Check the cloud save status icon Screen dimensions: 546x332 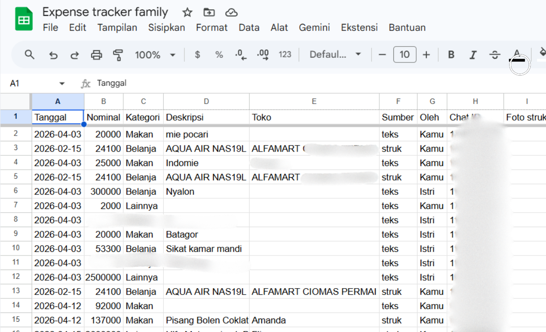[x=231, y=13]
